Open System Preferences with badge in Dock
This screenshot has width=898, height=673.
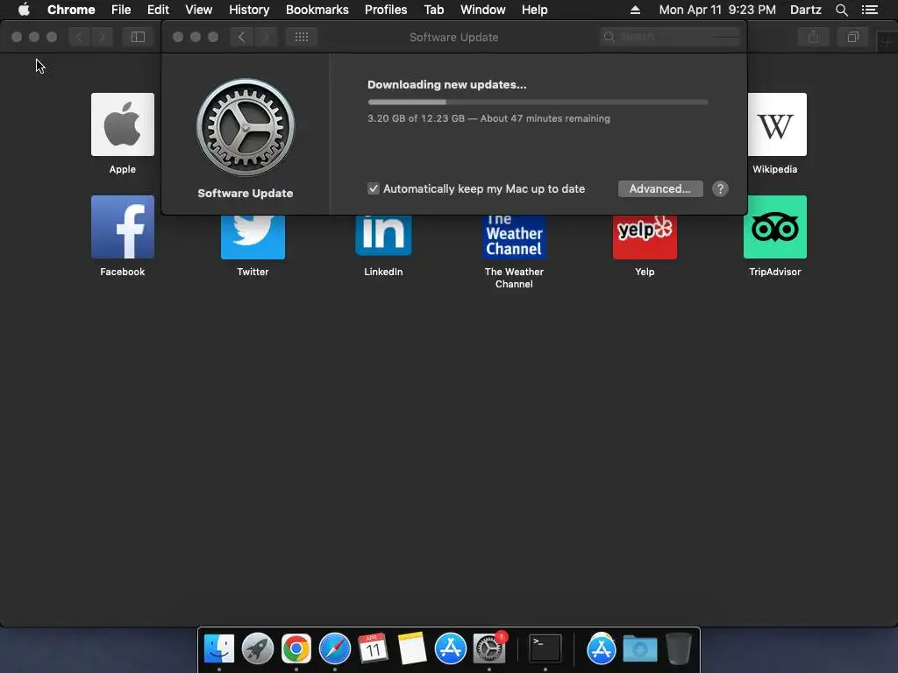pos(489,649)
